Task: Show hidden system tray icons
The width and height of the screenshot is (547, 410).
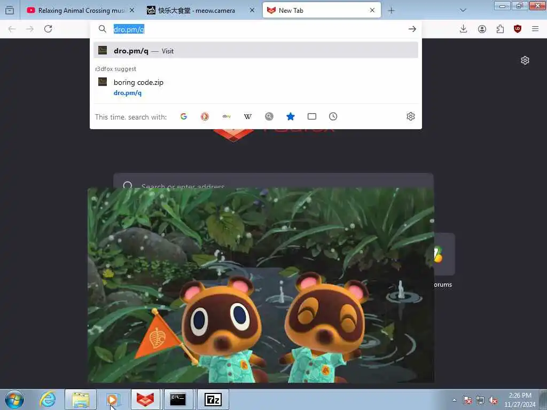Action: pyautogui.click(x=454, y=400)
